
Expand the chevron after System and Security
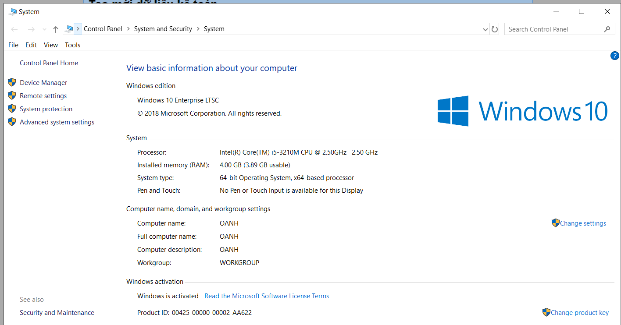click(198, 29)
